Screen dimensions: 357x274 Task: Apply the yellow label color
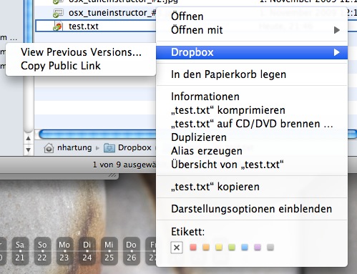coord(219,248)
